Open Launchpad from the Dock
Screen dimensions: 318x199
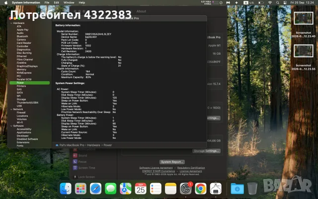tap(80, 189)
